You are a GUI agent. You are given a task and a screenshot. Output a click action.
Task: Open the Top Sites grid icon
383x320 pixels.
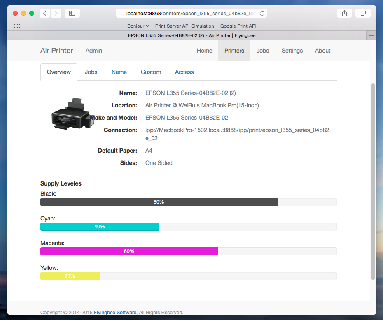[x=17, y=26]
